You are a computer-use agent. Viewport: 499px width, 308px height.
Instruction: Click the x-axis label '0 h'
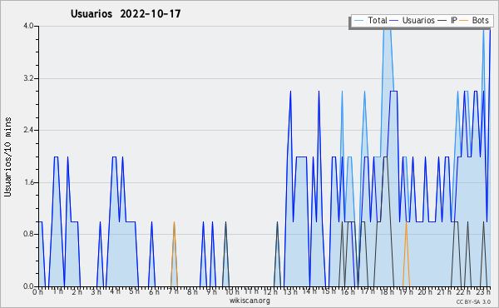tap(37, 292)
